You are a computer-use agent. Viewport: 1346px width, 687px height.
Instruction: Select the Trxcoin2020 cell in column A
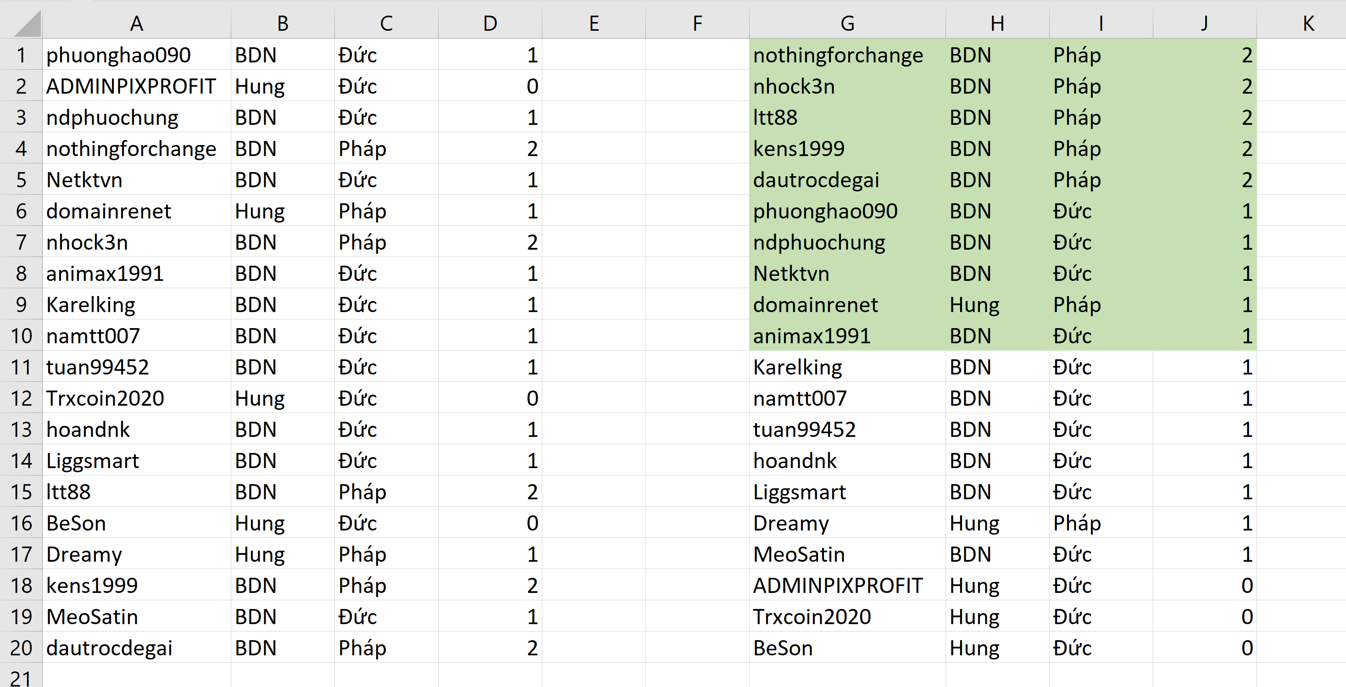point(105,398)
